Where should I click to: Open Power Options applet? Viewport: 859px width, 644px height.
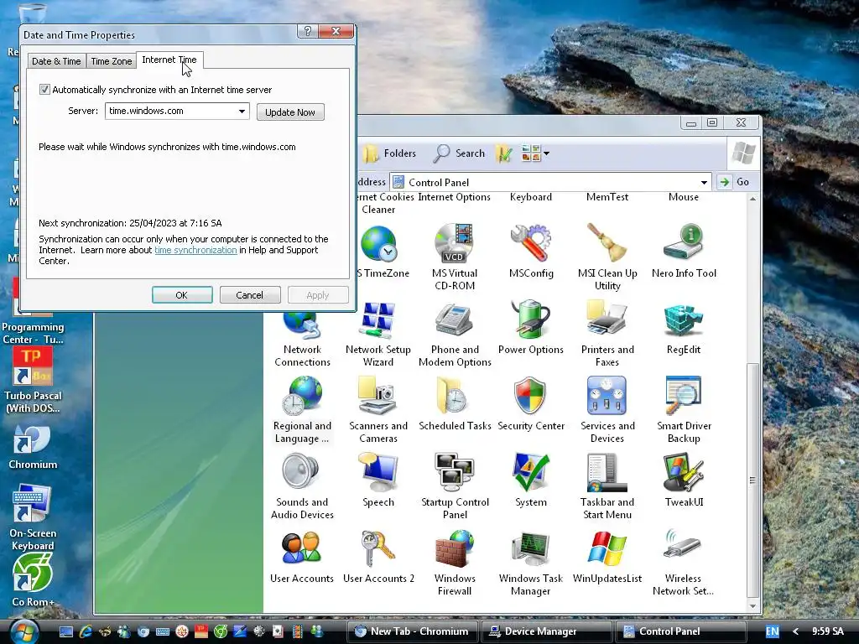tap(531, 328)
